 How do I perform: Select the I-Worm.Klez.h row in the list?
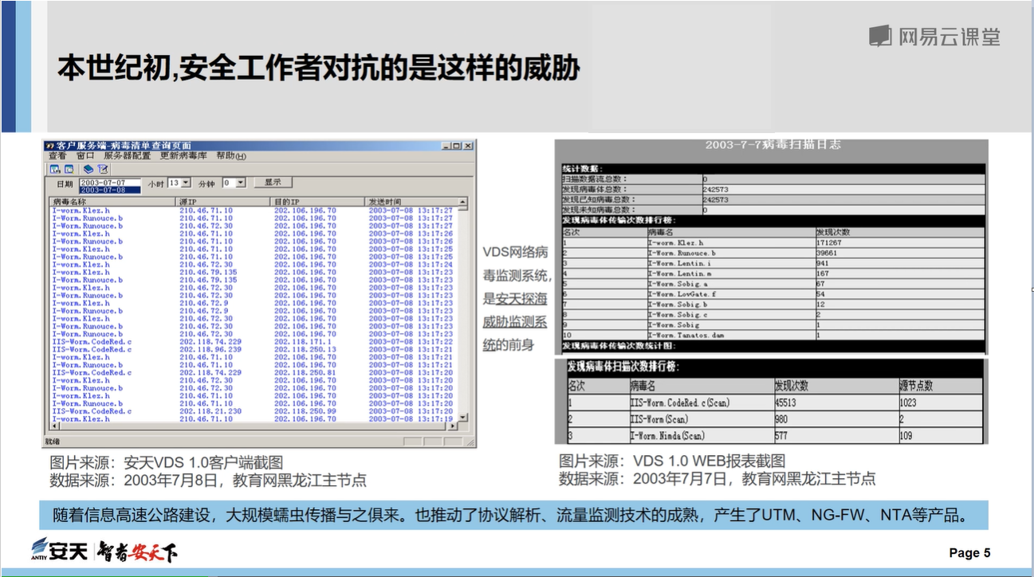click(x=80, y=210)
